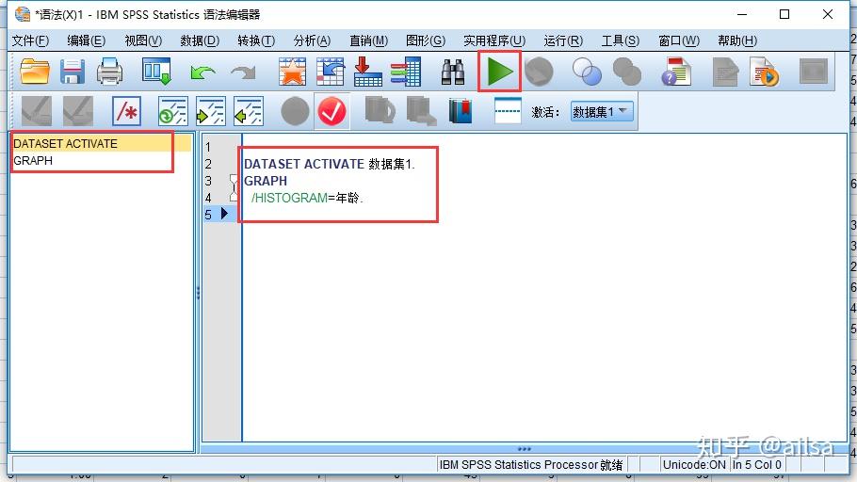Click the second gray checkmark icon

tap(77, 111)
